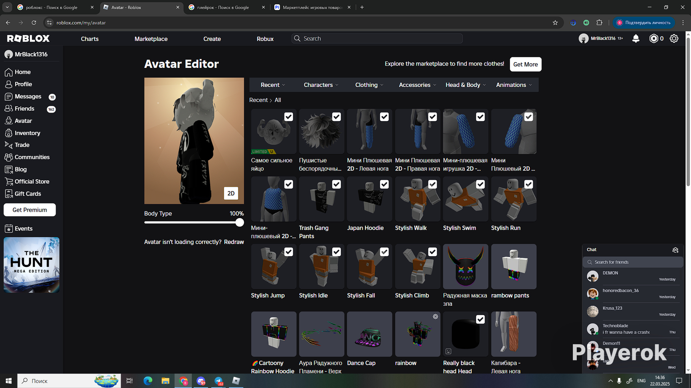Click the Inventory sidebar icon
The height and width of the screenshot is (388, 691).
(9, 133)
